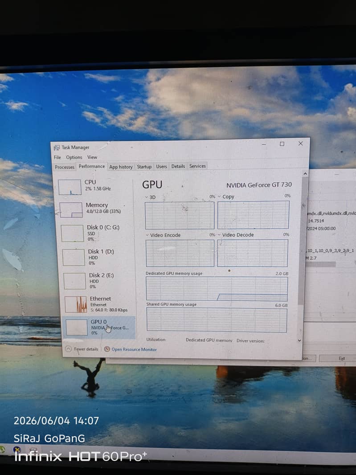Click the Dedicated GPU memory usage graph
Screen dimensions: 356x475
(x=217, y=289)
